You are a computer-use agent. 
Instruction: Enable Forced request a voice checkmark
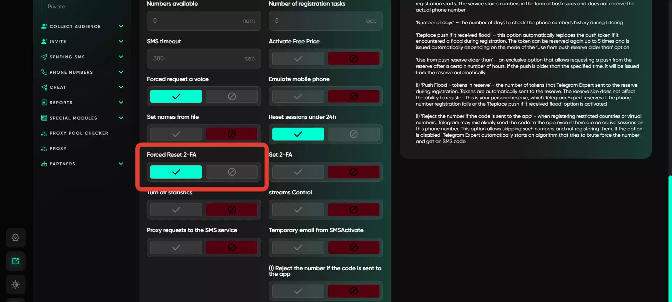coord(176,96)
